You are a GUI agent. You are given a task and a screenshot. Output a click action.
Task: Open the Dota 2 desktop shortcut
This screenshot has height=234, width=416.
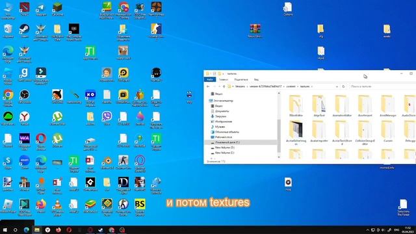(x=25, y=8)
